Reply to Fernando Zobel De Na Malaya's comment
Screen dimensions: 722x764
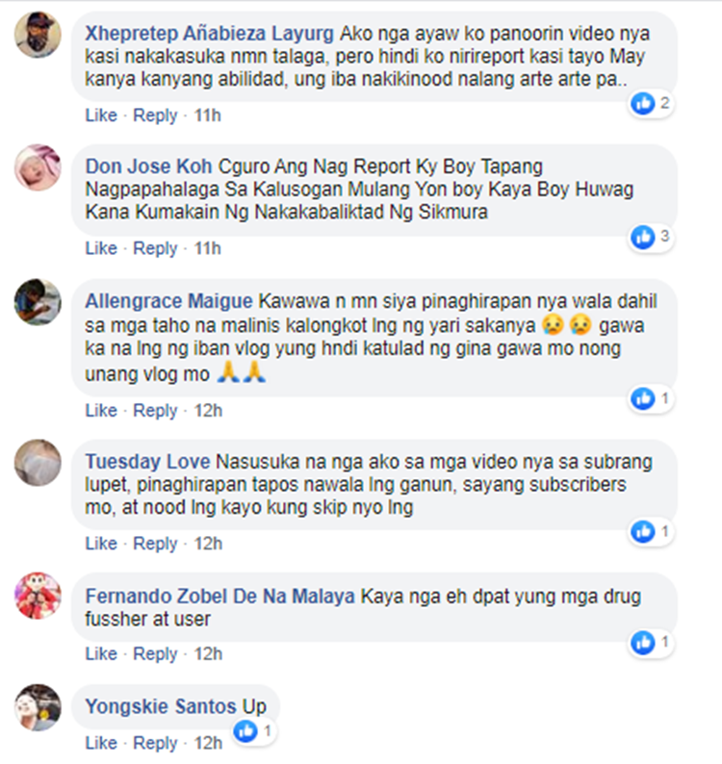point(156,654)
